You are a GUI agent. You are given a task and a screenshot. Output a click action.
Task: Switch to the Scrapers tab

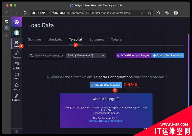(x=97, y=39)
